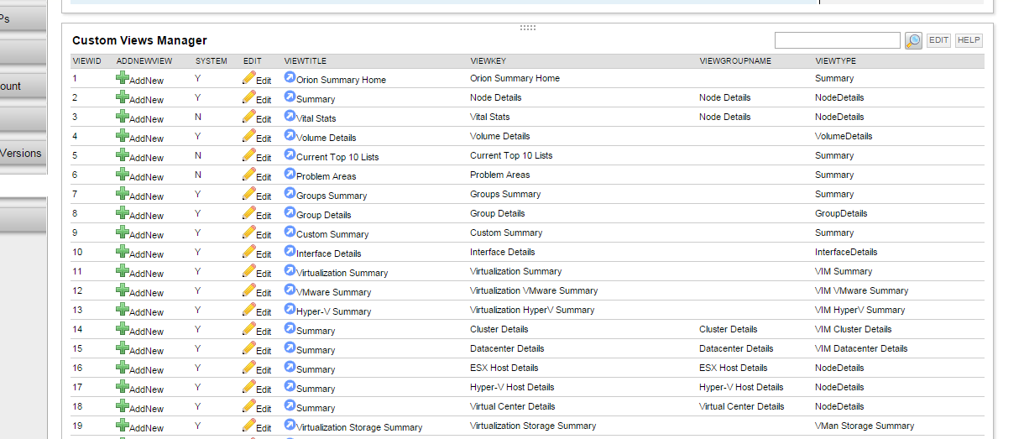Click the green AddNew plus for view 18
Image resolution: width=1024 pixels, height=439 pixels.
tap(123, 406)
